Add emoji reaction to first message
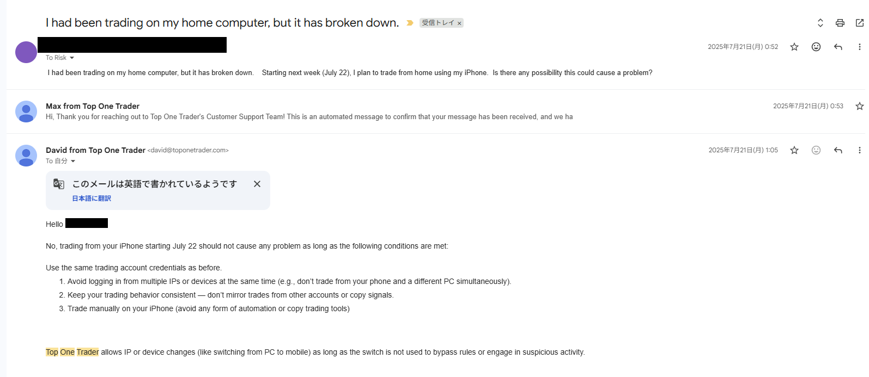Viewport: 869px width, 377px height. tap(816, 47)
